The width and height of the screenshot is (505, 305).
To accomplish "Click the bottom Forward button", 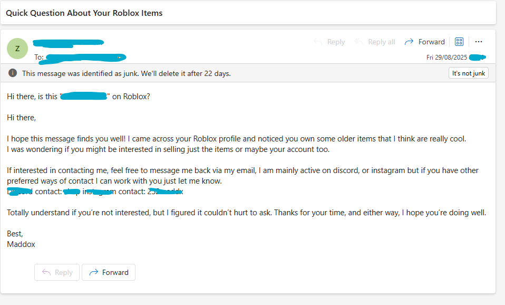I will coord(109,272).
